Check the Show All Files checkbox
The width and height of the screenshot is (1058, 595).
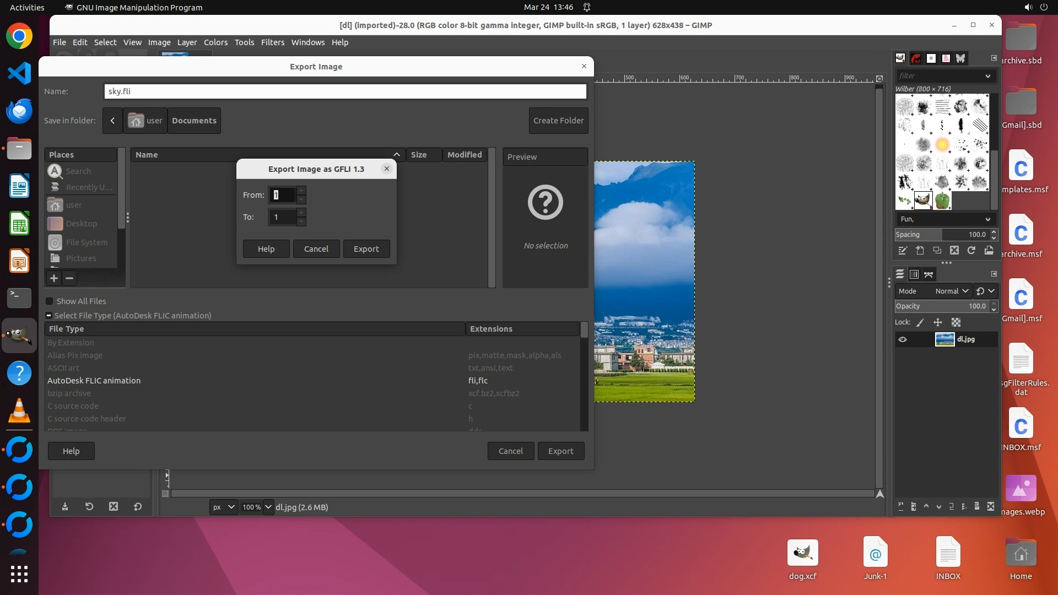[50, 301]
